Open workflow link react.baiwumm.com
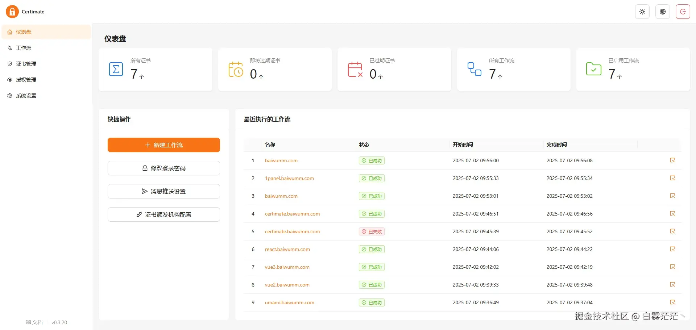696x330 pixels. [x=287, y=249]
